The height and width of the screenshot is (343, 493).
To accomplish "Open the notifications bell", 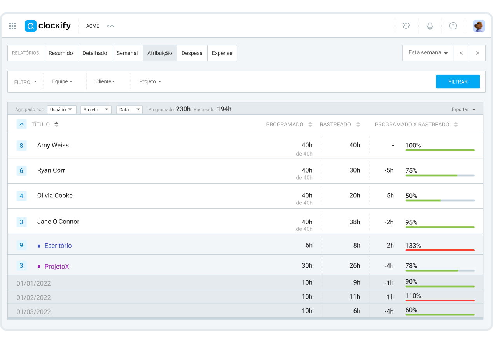I will click(430, 26).
